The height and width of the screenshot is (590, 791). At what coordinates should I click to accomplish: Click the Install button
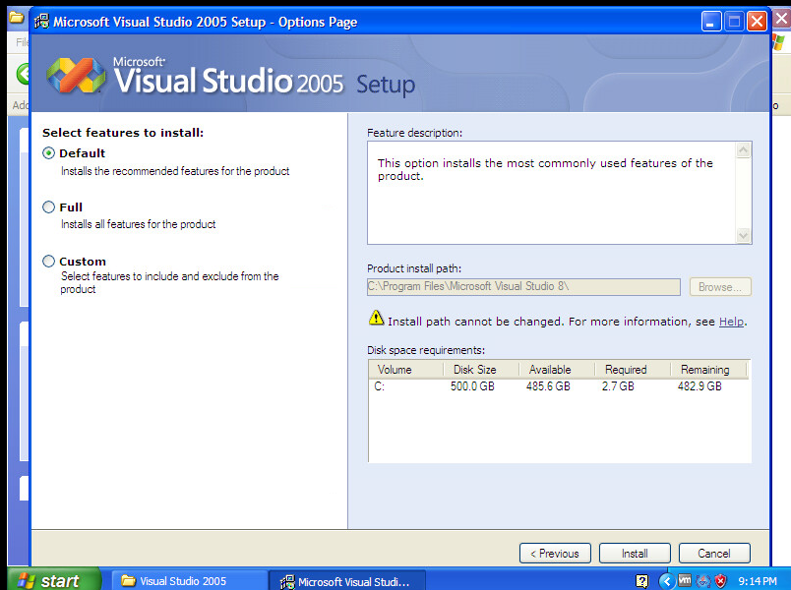tap(635, 554)
